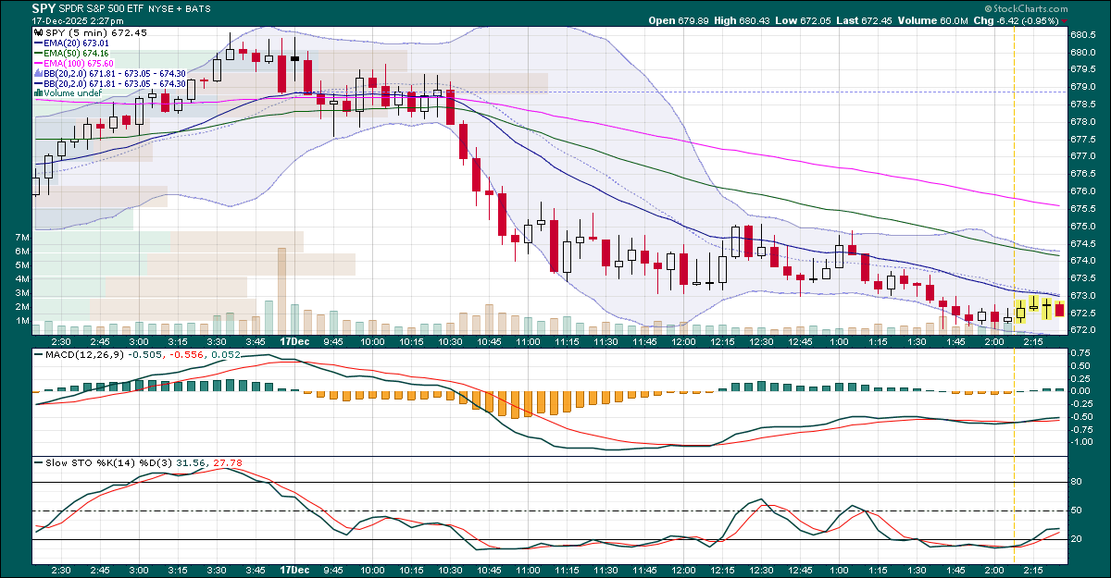The width and height of the screenshot is (1111, 578).
Task: Click 50 on the stochastic axis
Action: 1077,510
